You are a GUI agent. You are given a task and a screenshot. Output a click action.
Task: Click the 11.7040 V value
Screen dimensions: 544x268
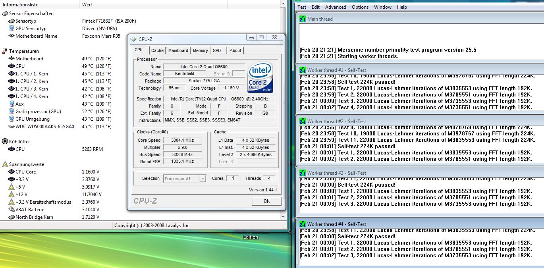(x=92, y=195)
